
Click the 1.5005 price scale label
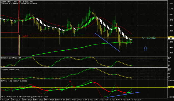pos(171,14)
